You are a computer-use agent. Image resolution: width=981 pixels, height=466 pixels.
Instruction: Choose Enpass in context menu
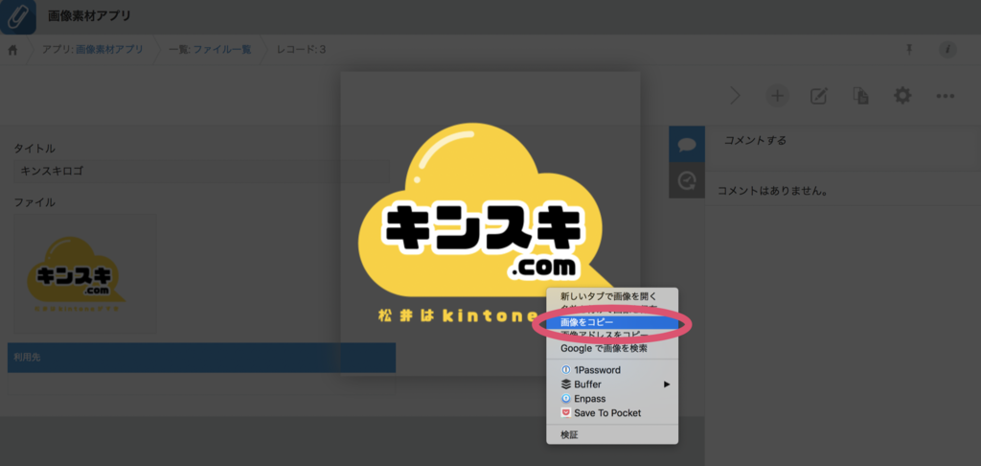tap(612, 399)
